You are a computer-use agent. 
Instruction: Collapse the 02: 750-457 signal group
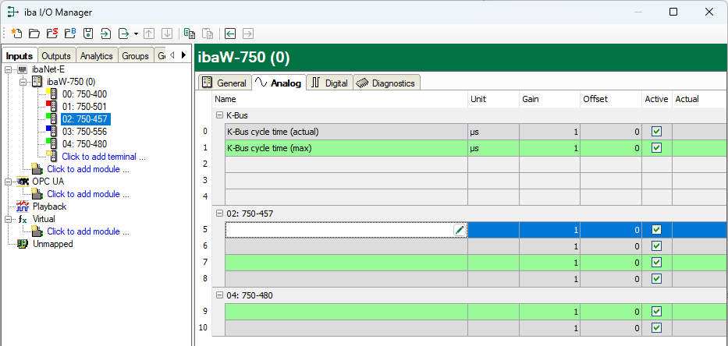click(x=219, y=214)
